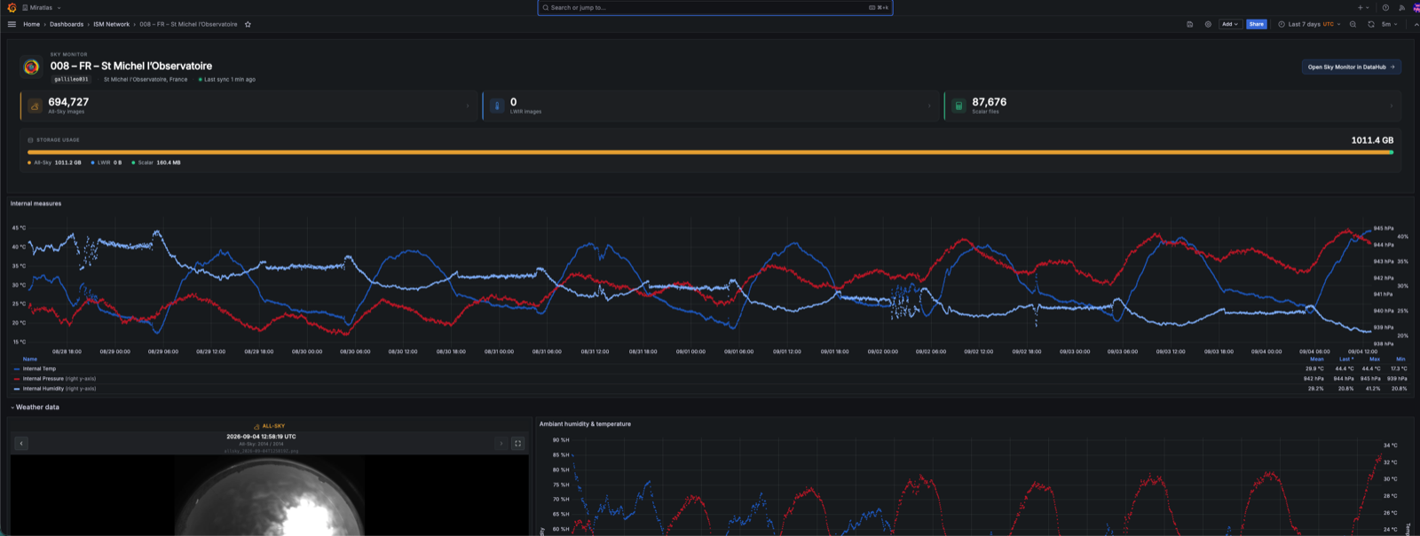The height and width of the screenshot is (536, 1420).
Task: Click the Search or jump to field
Action: click(x=715, y=7)
